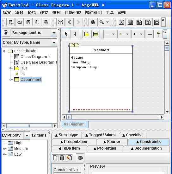Collapse the untitledModel tree node
The width and height of the screenshot is (172, 174).
click(4, 51)
